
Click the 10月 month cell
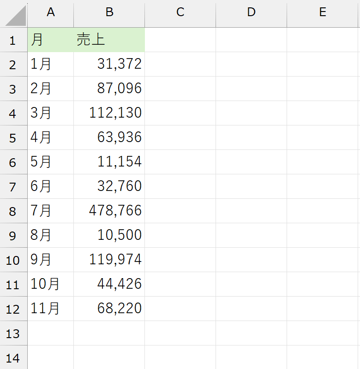click(51, 285)
